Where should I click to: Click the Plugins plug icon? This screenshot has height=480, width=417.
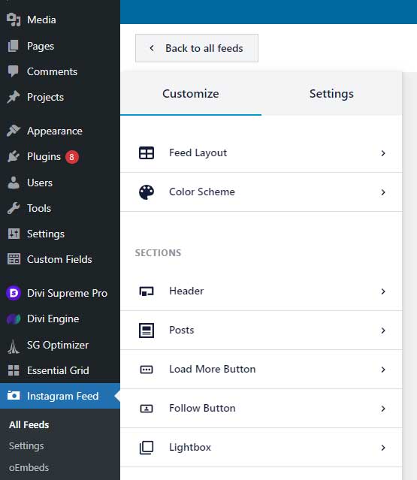[x=14, y=156]
